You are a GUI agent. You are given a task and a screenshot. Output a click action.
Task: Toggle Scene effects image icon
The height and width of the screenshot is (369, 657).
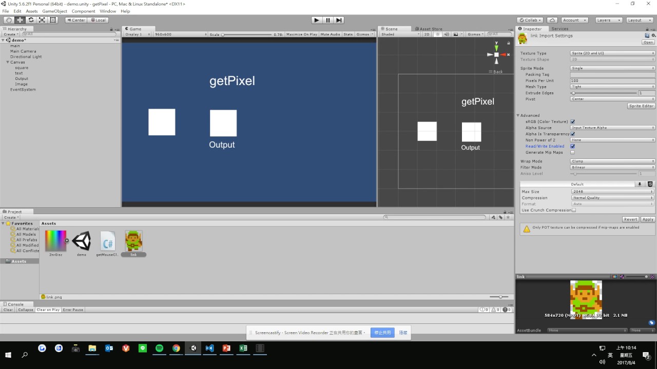coord(455,34)
